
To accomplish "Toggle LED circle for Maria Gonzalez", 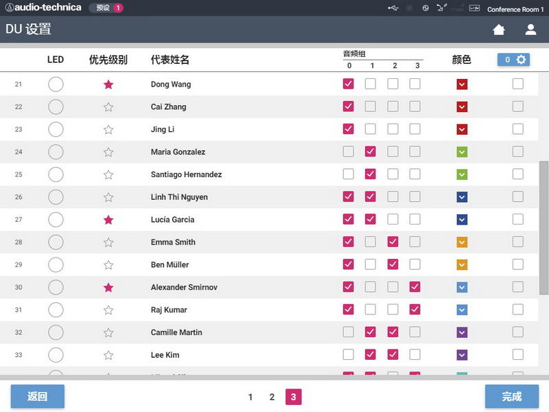I will click(x=56, y=152).
